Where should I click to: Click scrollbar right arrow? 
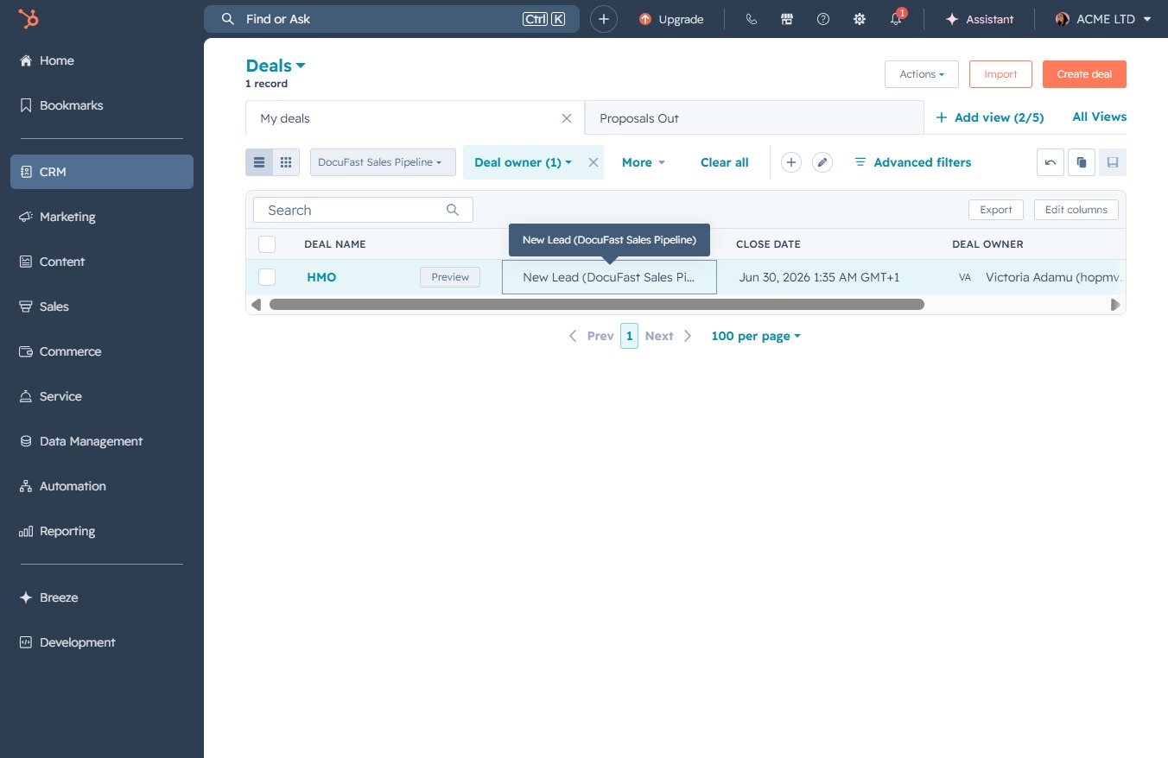coord(1115,305)
